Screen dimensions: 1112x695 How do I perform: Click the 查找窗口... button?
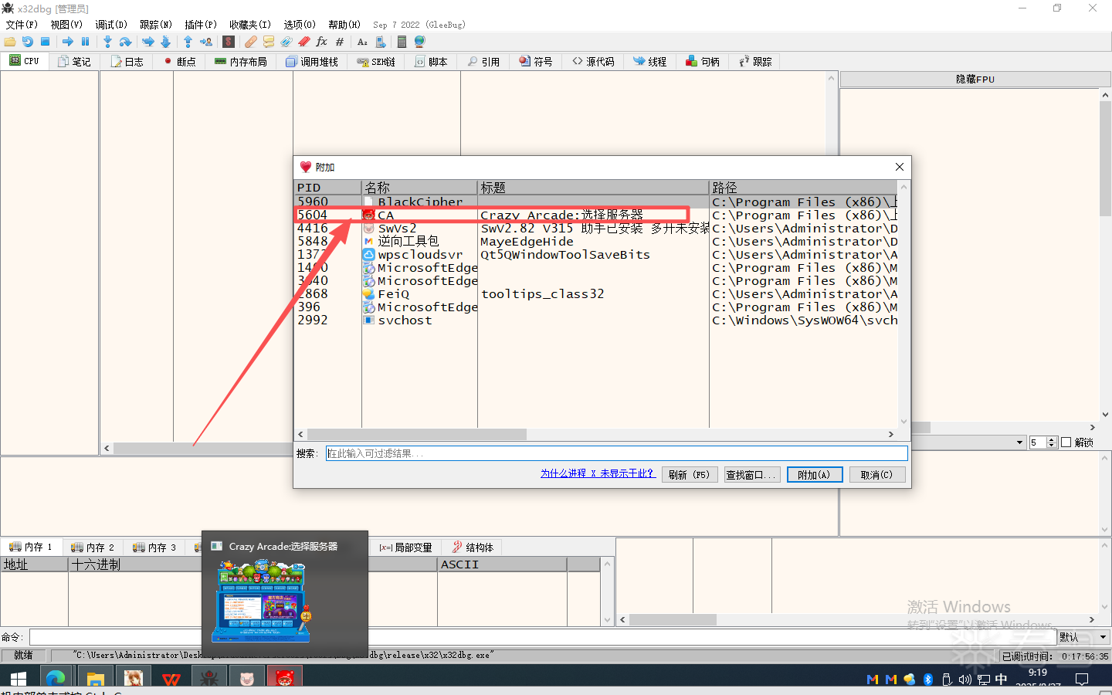(752, 474)
